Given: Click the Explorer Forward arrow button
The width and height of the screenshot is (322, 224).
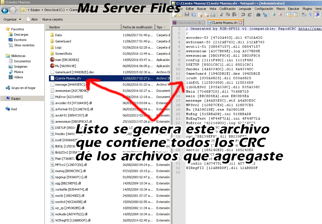Looking at the screenshot, I should click(13, 10).
